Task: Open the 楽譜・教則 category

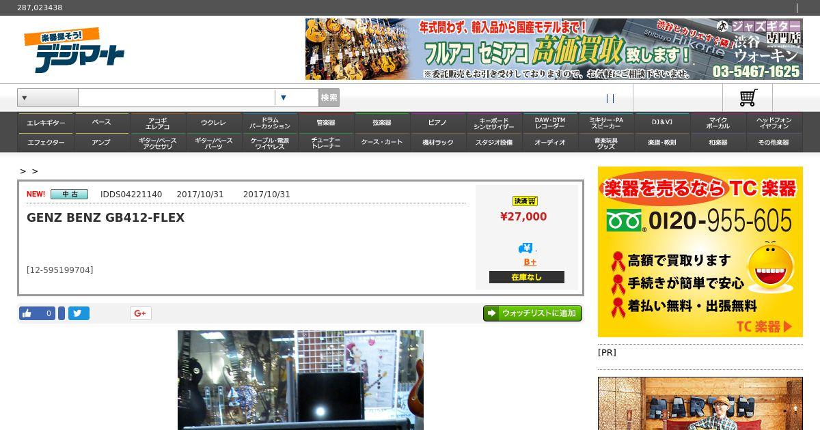Action: pyautogui.click(x=661, y=143)
